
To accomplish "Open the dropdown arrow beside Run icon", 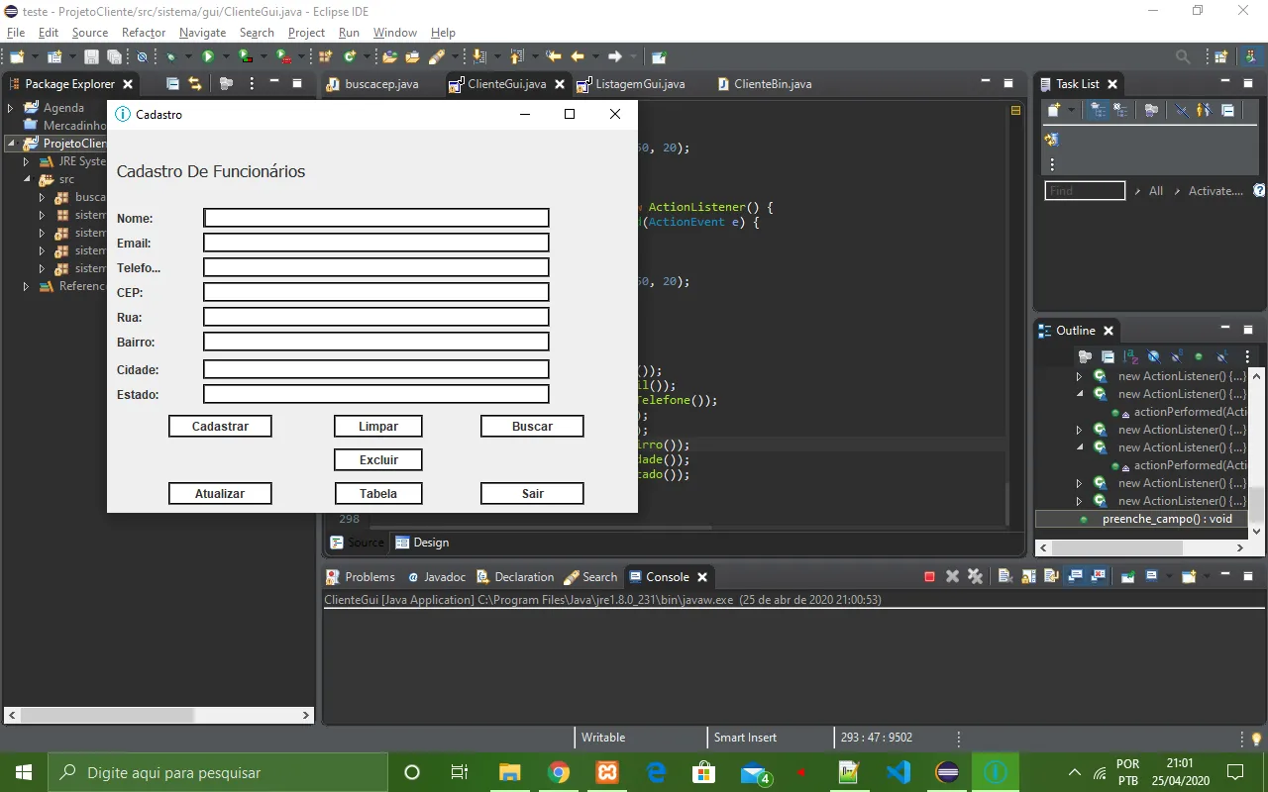I will [226, 57].
